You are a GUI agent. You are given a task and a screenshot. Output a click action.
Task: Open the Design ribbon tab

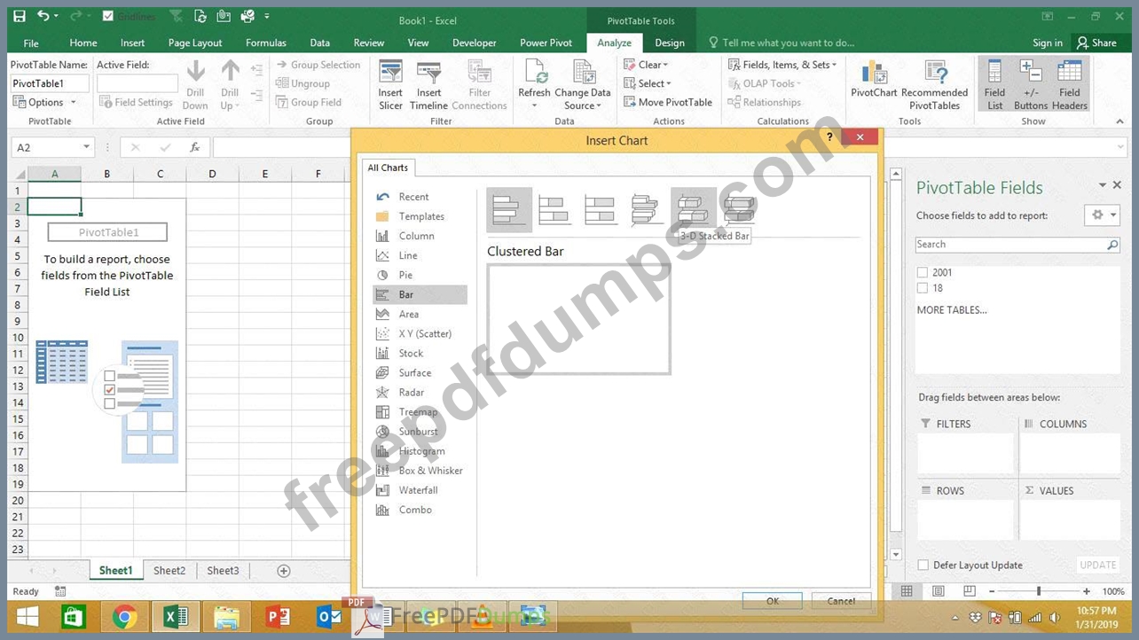pos(670,43)
